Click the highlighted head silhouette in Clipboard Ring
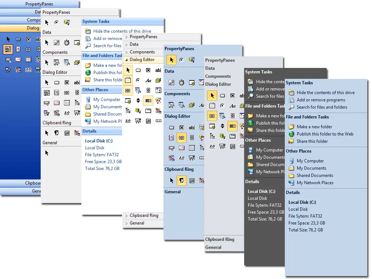Image resolution: width=372 pixels, height=279 pixels. point(182,181)
